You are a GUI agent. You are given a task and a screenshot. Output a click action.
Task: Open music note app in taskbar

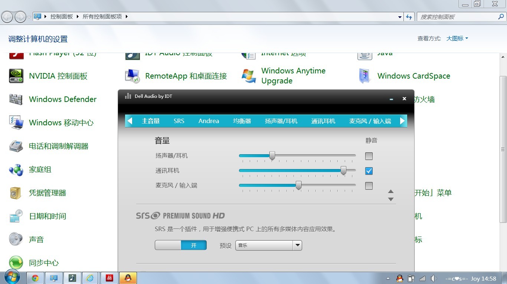click(x=72, y=278)
